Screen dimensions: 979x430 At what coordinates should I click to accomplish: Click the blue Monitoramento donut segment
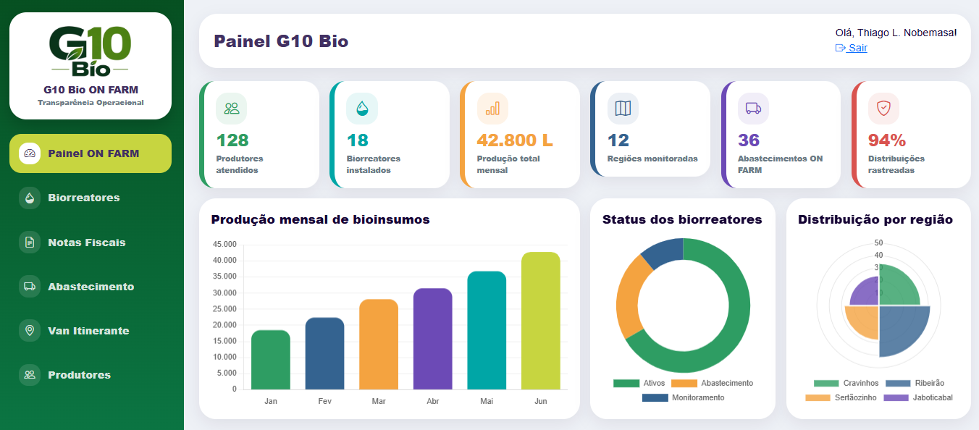(x=663, y=251)
